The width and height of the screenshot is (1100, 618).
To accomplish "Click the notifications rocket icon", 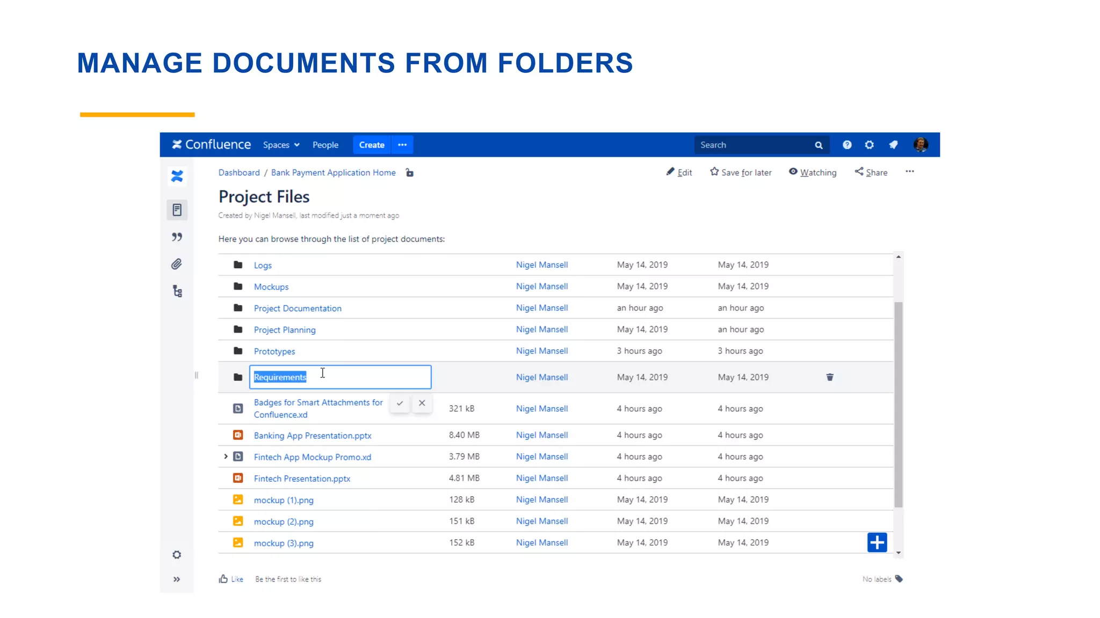I will tap(893, 145).
